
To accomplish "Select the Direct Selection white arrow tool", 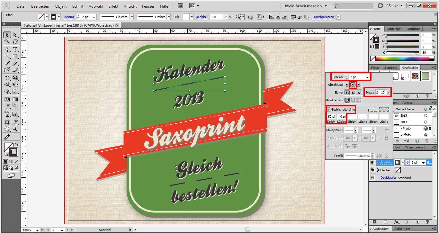I will [x=15, y=35].
